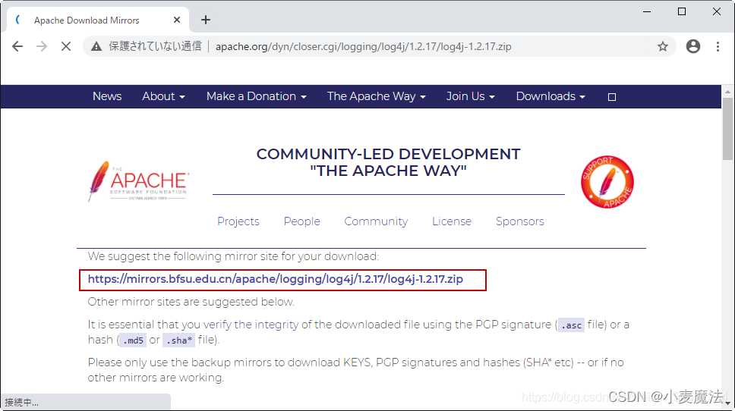Minimize the Chrome window
This screenshot has height=411, width=735.
click(x=647, y=11)
